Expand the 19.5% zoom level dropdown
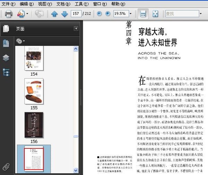Screen dimensions: 208x175 (x=131, y=14)
